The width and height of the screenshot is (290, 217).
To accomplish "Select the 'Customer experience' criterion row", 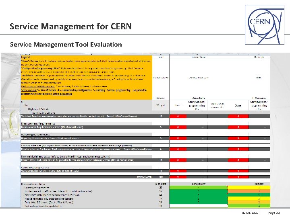I will coord(86,188).
